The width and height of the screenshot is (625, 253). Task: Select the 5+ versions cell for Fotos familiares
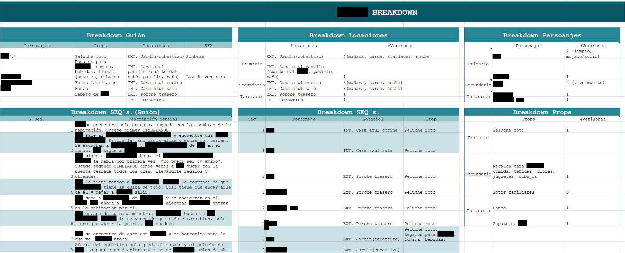tap(569, 192)
